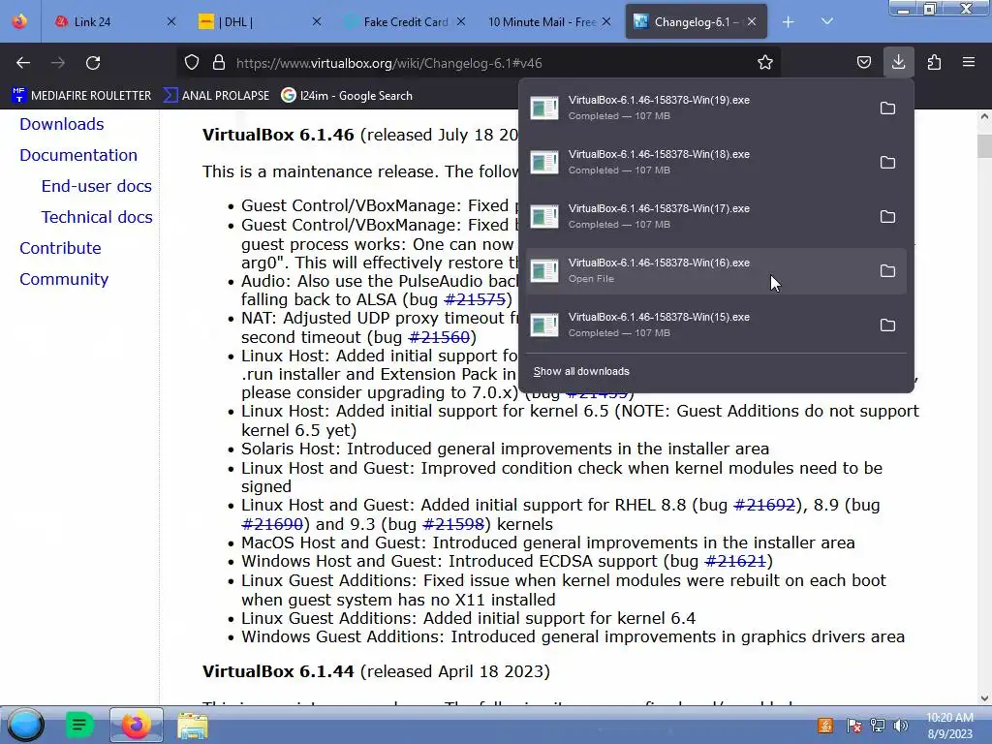Switch to the Fake Credit Card tab
Image resolution: width=992 pixels, height=744 pixels.
click(x=406, y=22)
